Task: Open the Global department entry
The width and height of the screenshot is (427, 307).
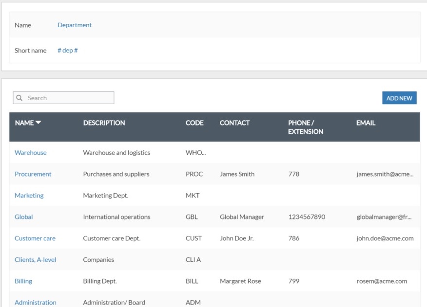Action: click(x=23, y=217)
